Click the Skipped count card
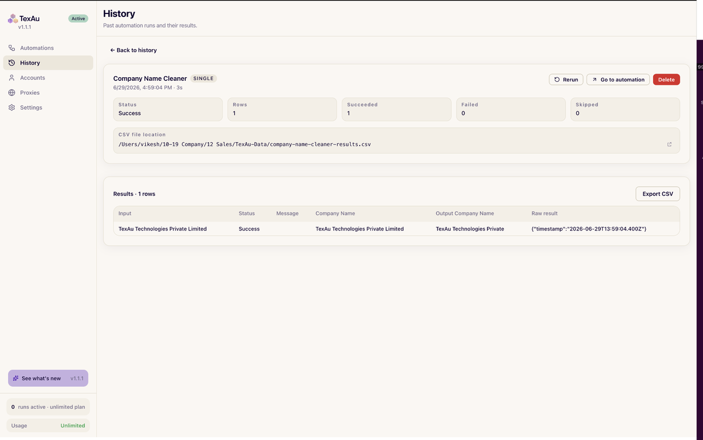This screenshot has width=703, height=440. (x=625, y=109)
